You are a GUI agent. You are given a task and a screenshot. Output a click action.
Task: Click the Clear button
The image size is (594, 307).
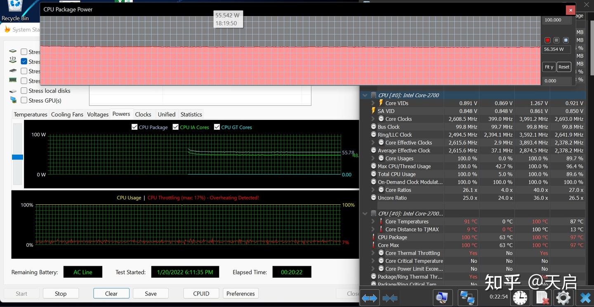[x=111, y=293]
